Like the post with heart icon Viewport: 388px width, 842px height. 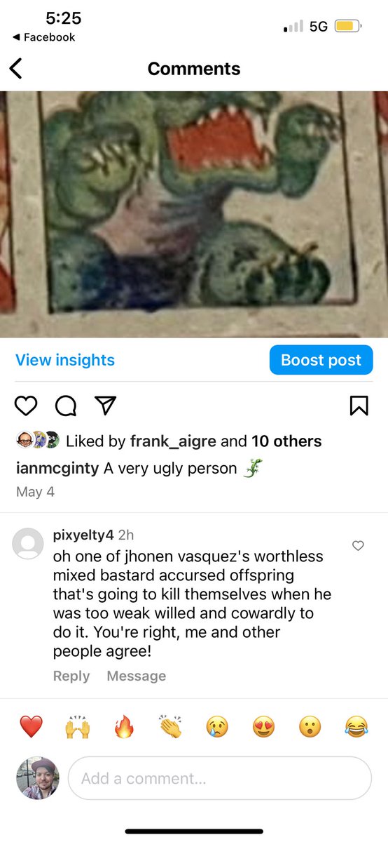click(x=26, y=406)
